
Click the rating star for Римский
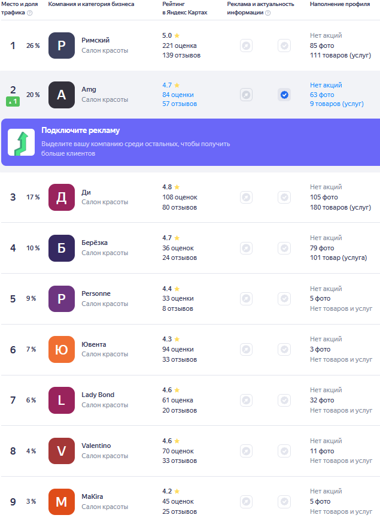click(177, 35)
